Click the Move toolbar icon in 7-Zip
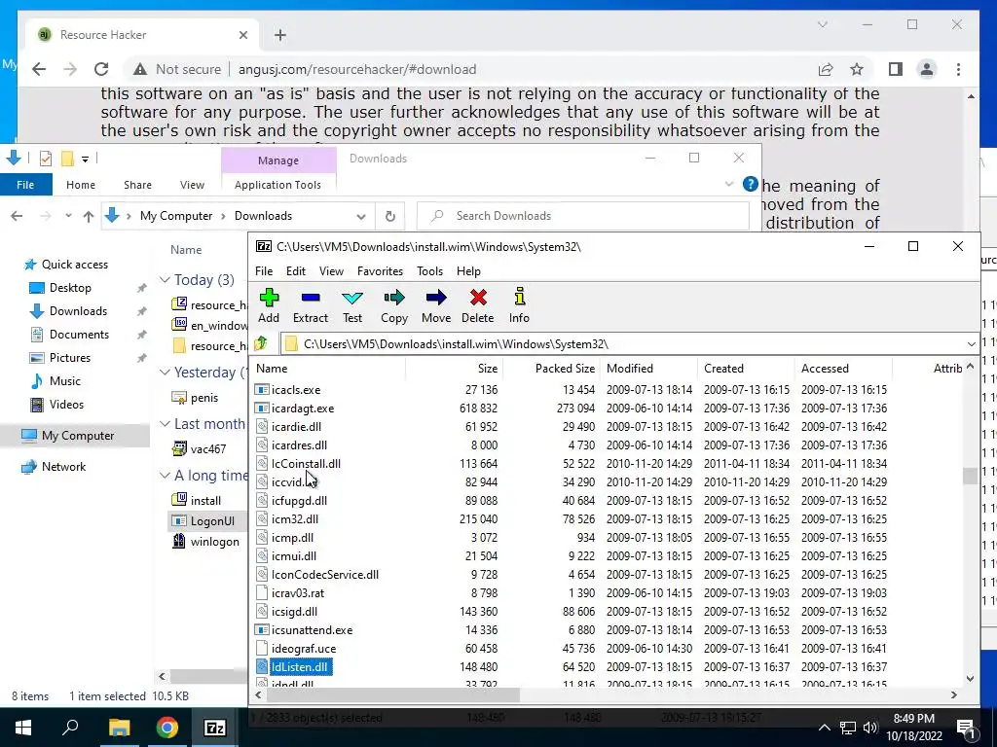 [436, 305]
